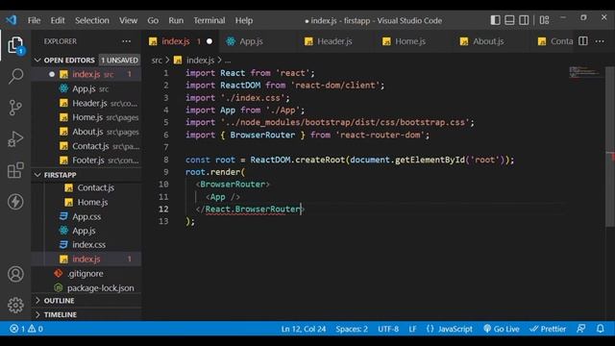Open Contact.js in FIRSTAPP tree
The height and width of the screenshot is (346, 615).
pos(86,188)
